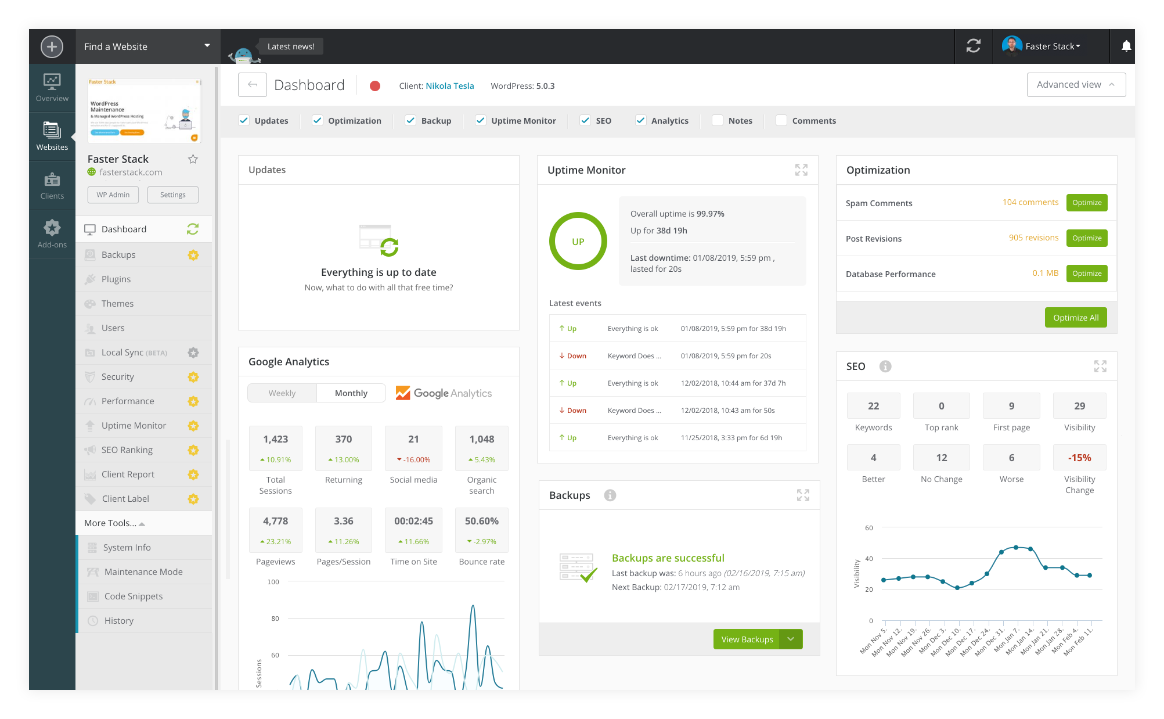Open the Backups menu item in the sidebar
This screenshot has width=1164, height=719.
[x=118, y=255]
